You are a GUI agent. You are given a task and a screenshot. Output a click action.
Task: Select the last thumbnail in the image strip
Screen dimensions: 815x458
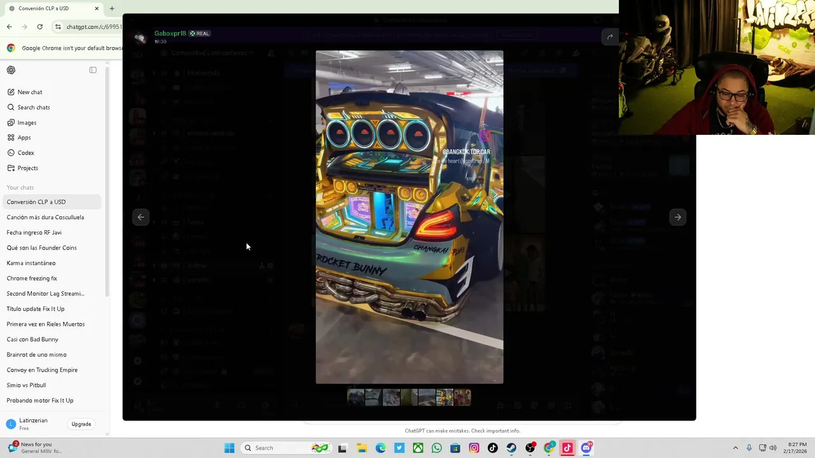point(463,398)
